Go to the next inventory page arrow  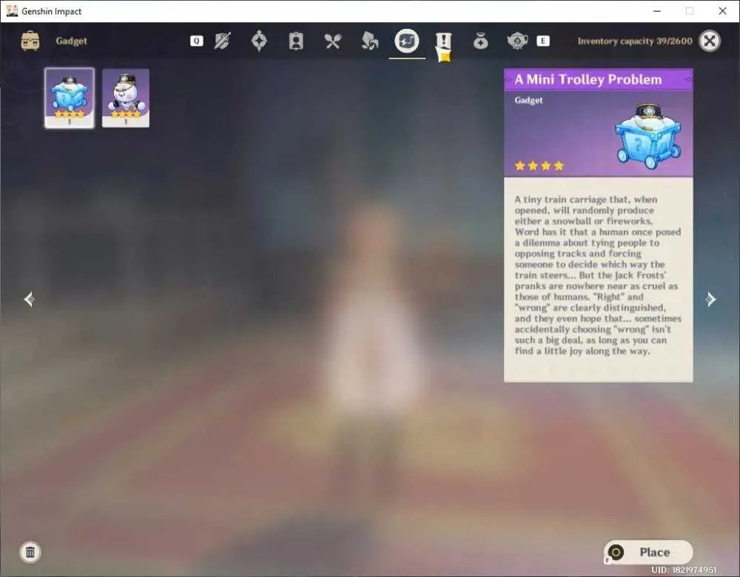[x=710, y=299]
